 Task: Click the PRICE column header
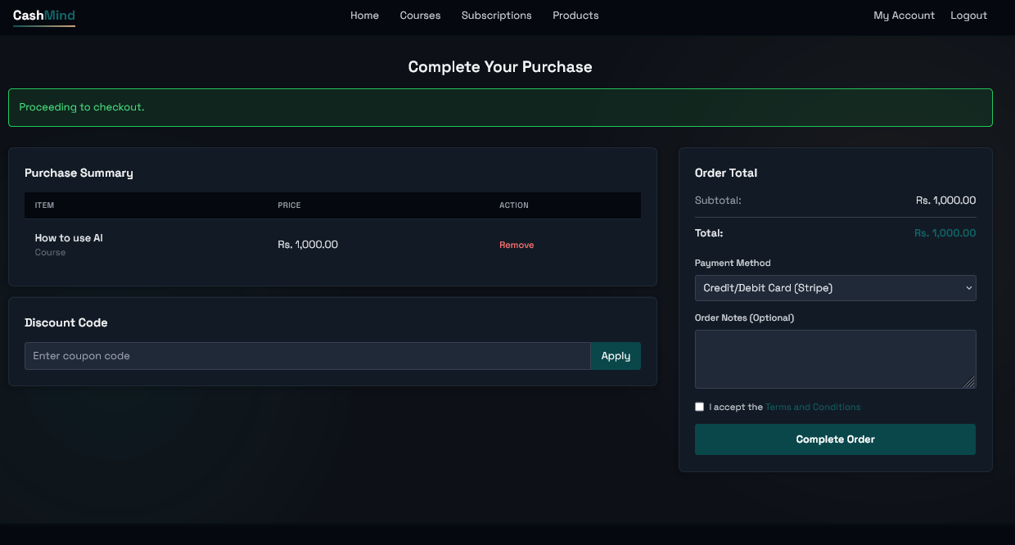[289, 205]
